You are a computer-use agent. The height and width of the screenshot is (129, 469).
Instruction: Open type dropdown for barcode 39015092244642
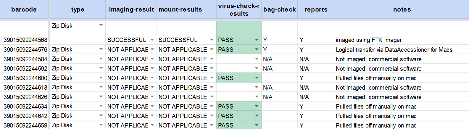pos(101,116)
